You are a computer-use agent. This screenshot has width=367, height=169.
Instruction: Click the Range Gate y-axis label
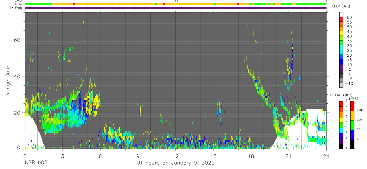click(8, 81)
